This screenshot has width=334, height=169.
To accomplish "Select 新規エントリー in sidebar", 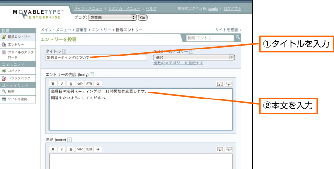I will [x=18, y=37].
